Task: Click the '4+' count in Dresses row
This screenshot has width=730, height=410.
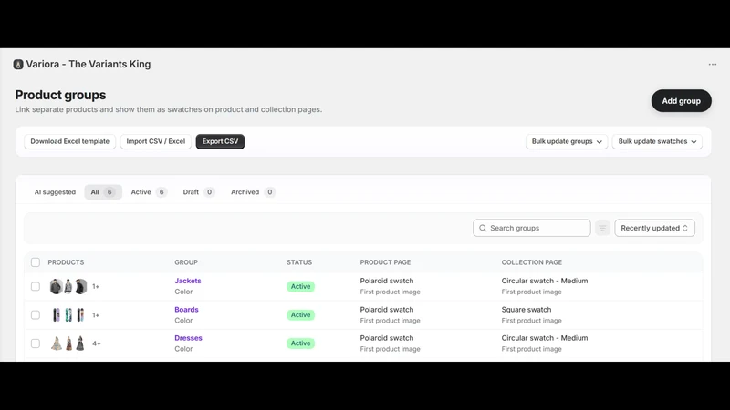Action: (x=97, y=343)
